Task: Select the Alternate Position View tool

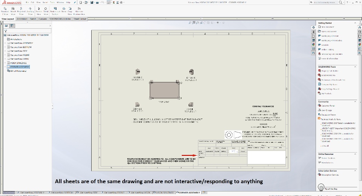Action: pos(80,11)
